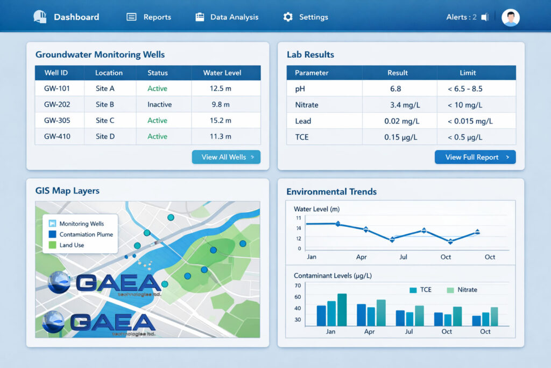The height and width of the screenshot is (368, 551).
Task: Click the Active status for GW-410
Action: [157, 136]
